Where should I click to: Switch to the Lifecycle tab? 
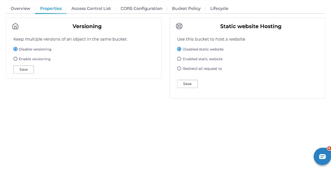pos(219,9)
